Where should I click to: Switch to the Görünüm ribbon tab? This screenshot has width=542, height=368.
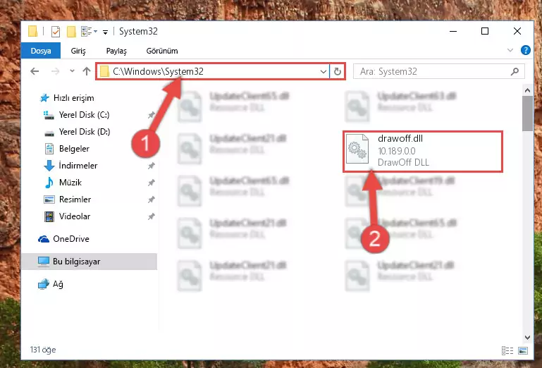[x=162, y=51]
